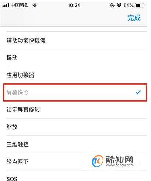Select 应用切换器 (App Switcher)

point(77,75)
